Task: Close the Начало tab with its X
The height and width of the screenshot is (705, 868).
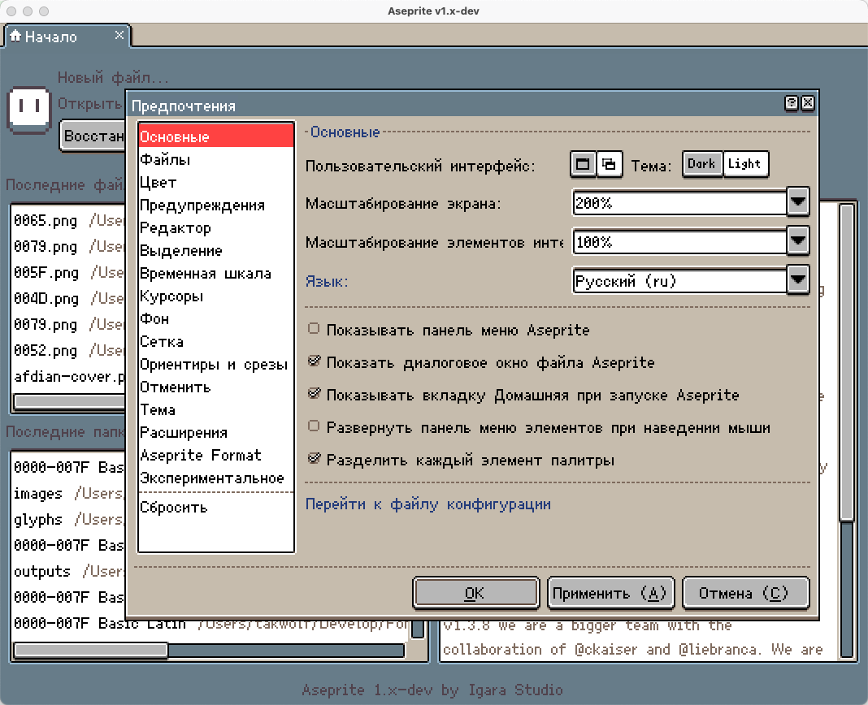Action: (x=119, y=36)
